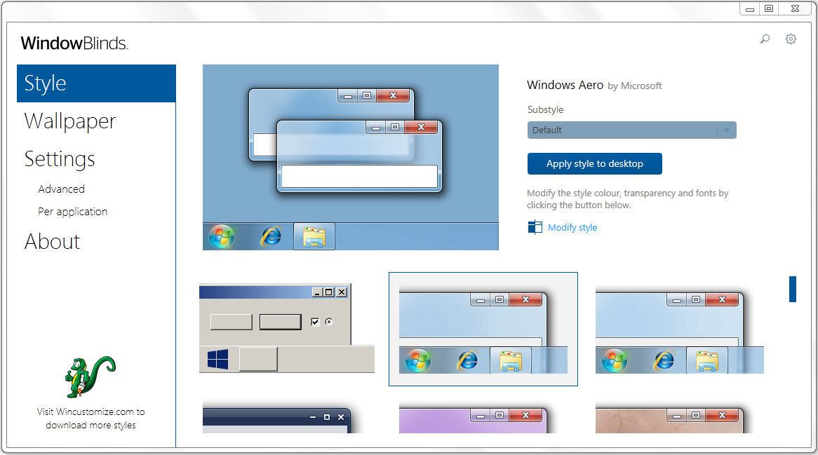Choose the rightmost blue Aero theme thumbnail
The image size is (818, 455).
679,329
